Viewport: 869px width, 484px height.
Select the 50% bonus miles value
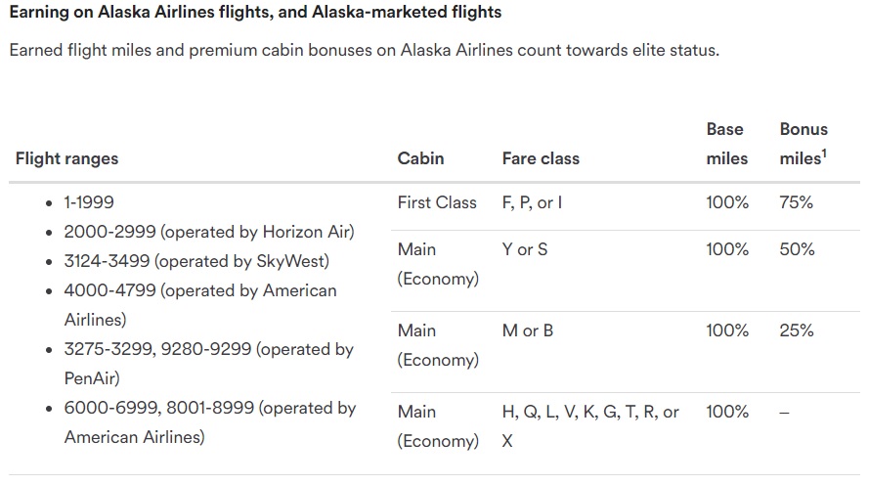tap(797, 250)
